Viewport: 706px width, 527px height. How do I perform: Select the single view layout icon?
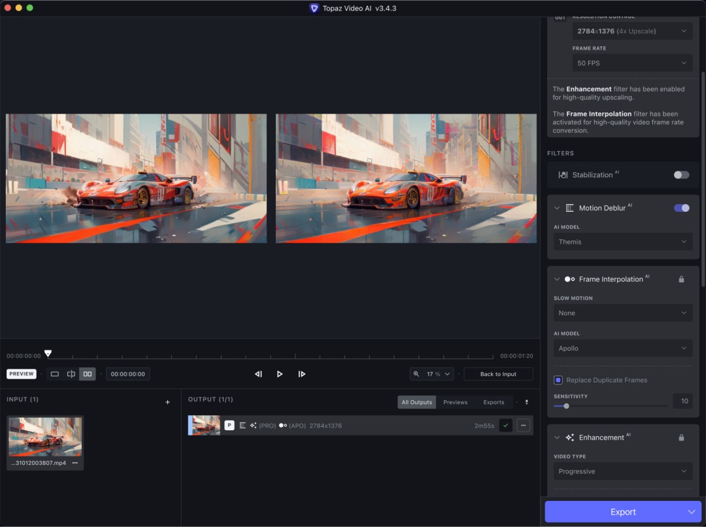[x=54, y=374]
